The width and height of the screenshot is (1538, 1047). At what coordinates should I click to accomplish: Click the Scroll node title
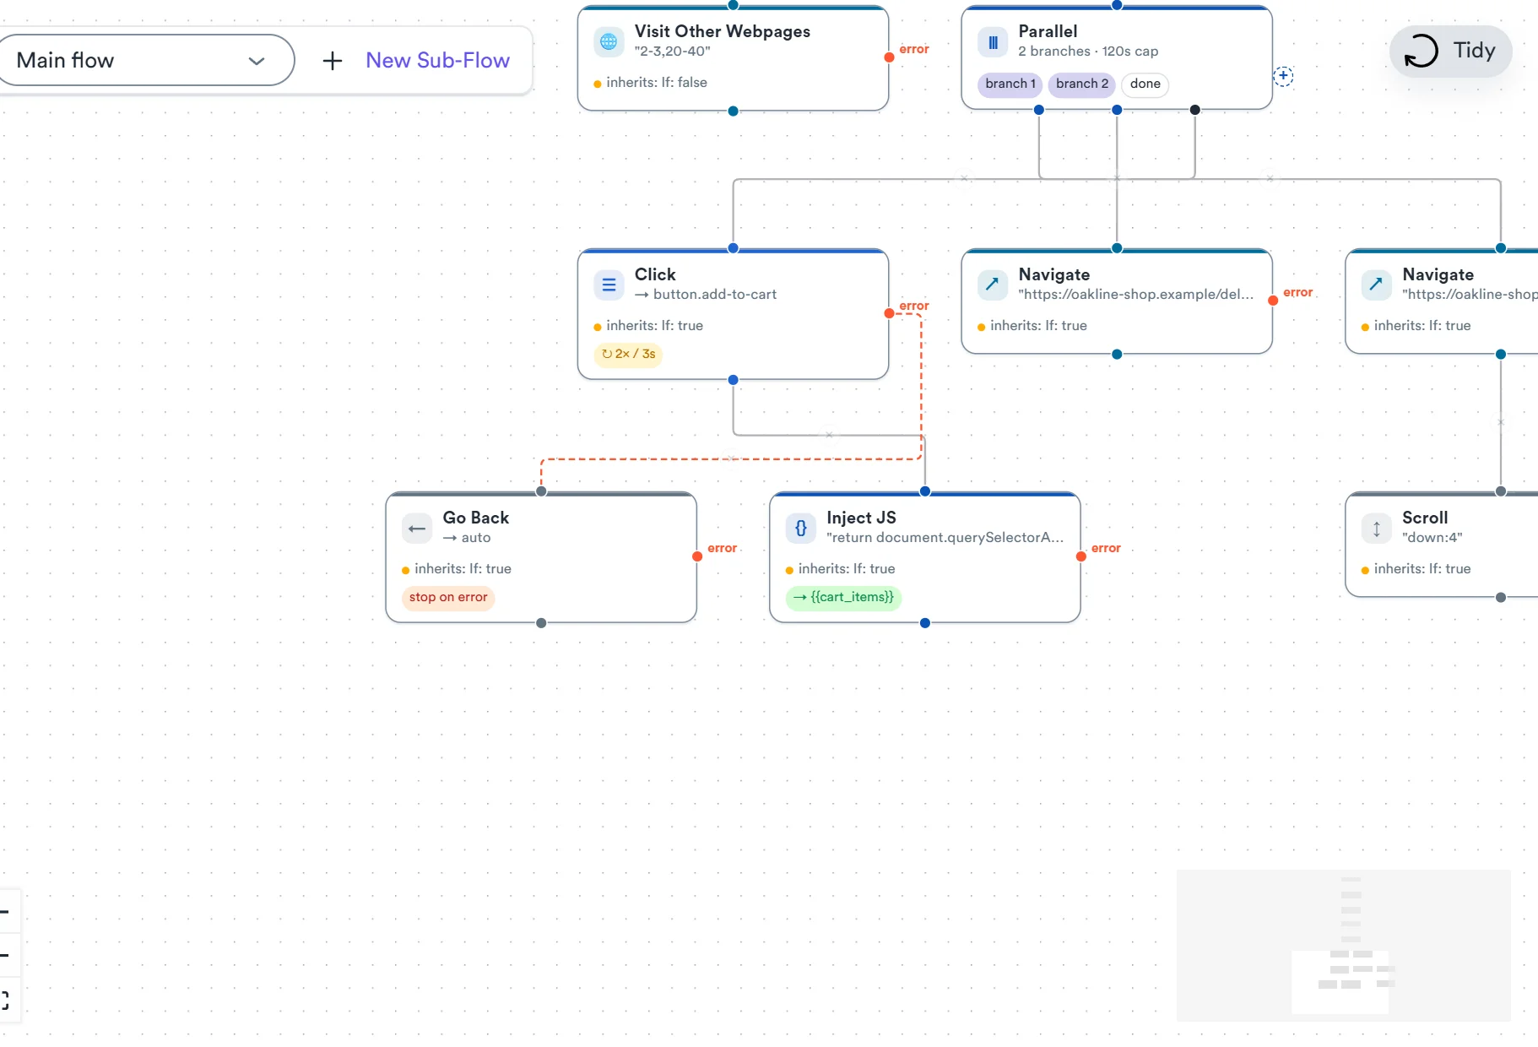[x=1425, y=518]
